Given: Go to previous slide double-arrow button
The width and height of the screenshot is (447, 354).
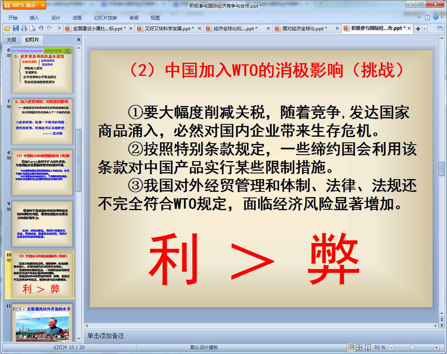Looking at the screenshot, I should tap(442, 320).
